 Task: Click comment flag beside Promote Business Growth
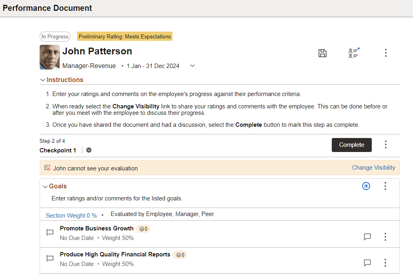(x=50, y=232)
